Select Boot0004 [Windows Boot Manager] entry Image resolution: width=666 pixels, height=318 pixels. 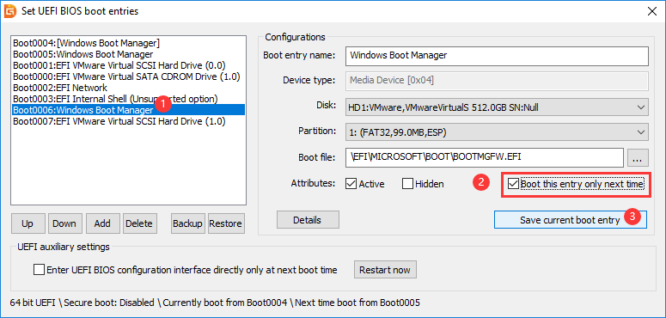(x=86, y=43)
